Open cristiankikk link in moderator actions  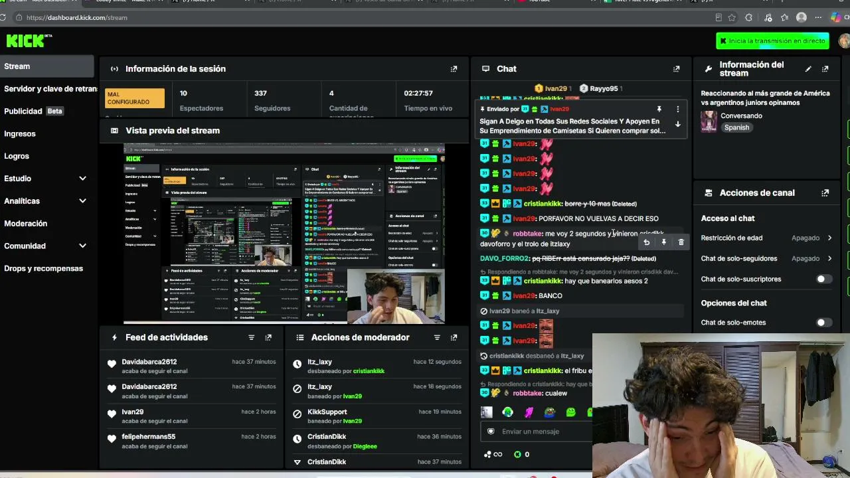point(369,371)
